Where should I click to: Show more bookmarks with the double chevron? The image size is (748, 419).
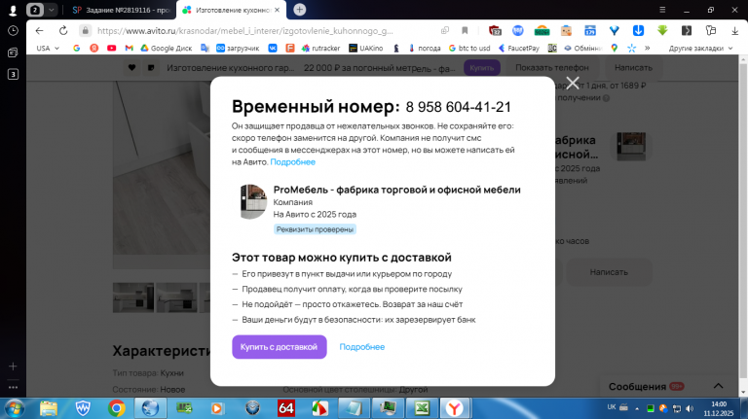[x=648, y=48]
